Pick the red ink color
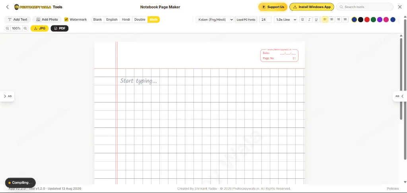 pyautogui.click(x=367, y=19)
